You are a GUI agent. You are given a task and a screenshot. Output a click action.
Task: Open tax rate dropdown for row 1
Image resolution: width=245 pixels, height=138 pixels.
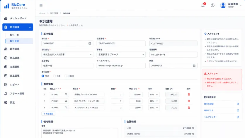click(x=154, y=95)
